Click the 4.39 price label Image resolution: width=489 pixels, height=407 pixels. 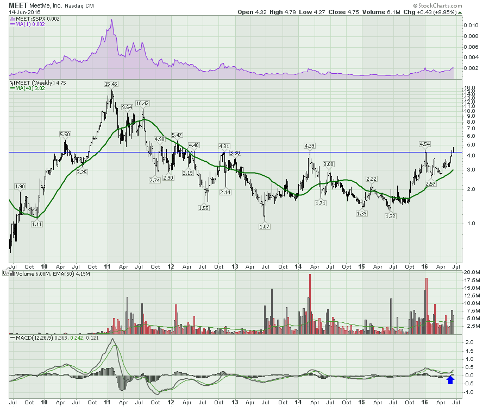coord(309,145)
